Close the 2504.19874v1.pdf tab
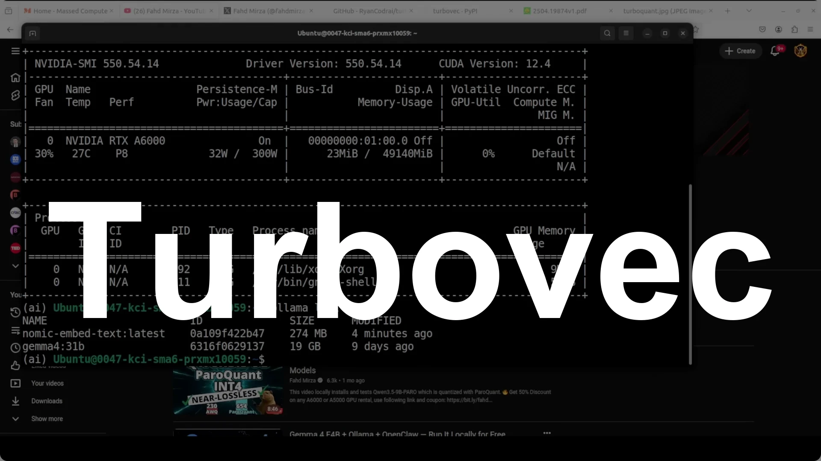 pos(611,11)
